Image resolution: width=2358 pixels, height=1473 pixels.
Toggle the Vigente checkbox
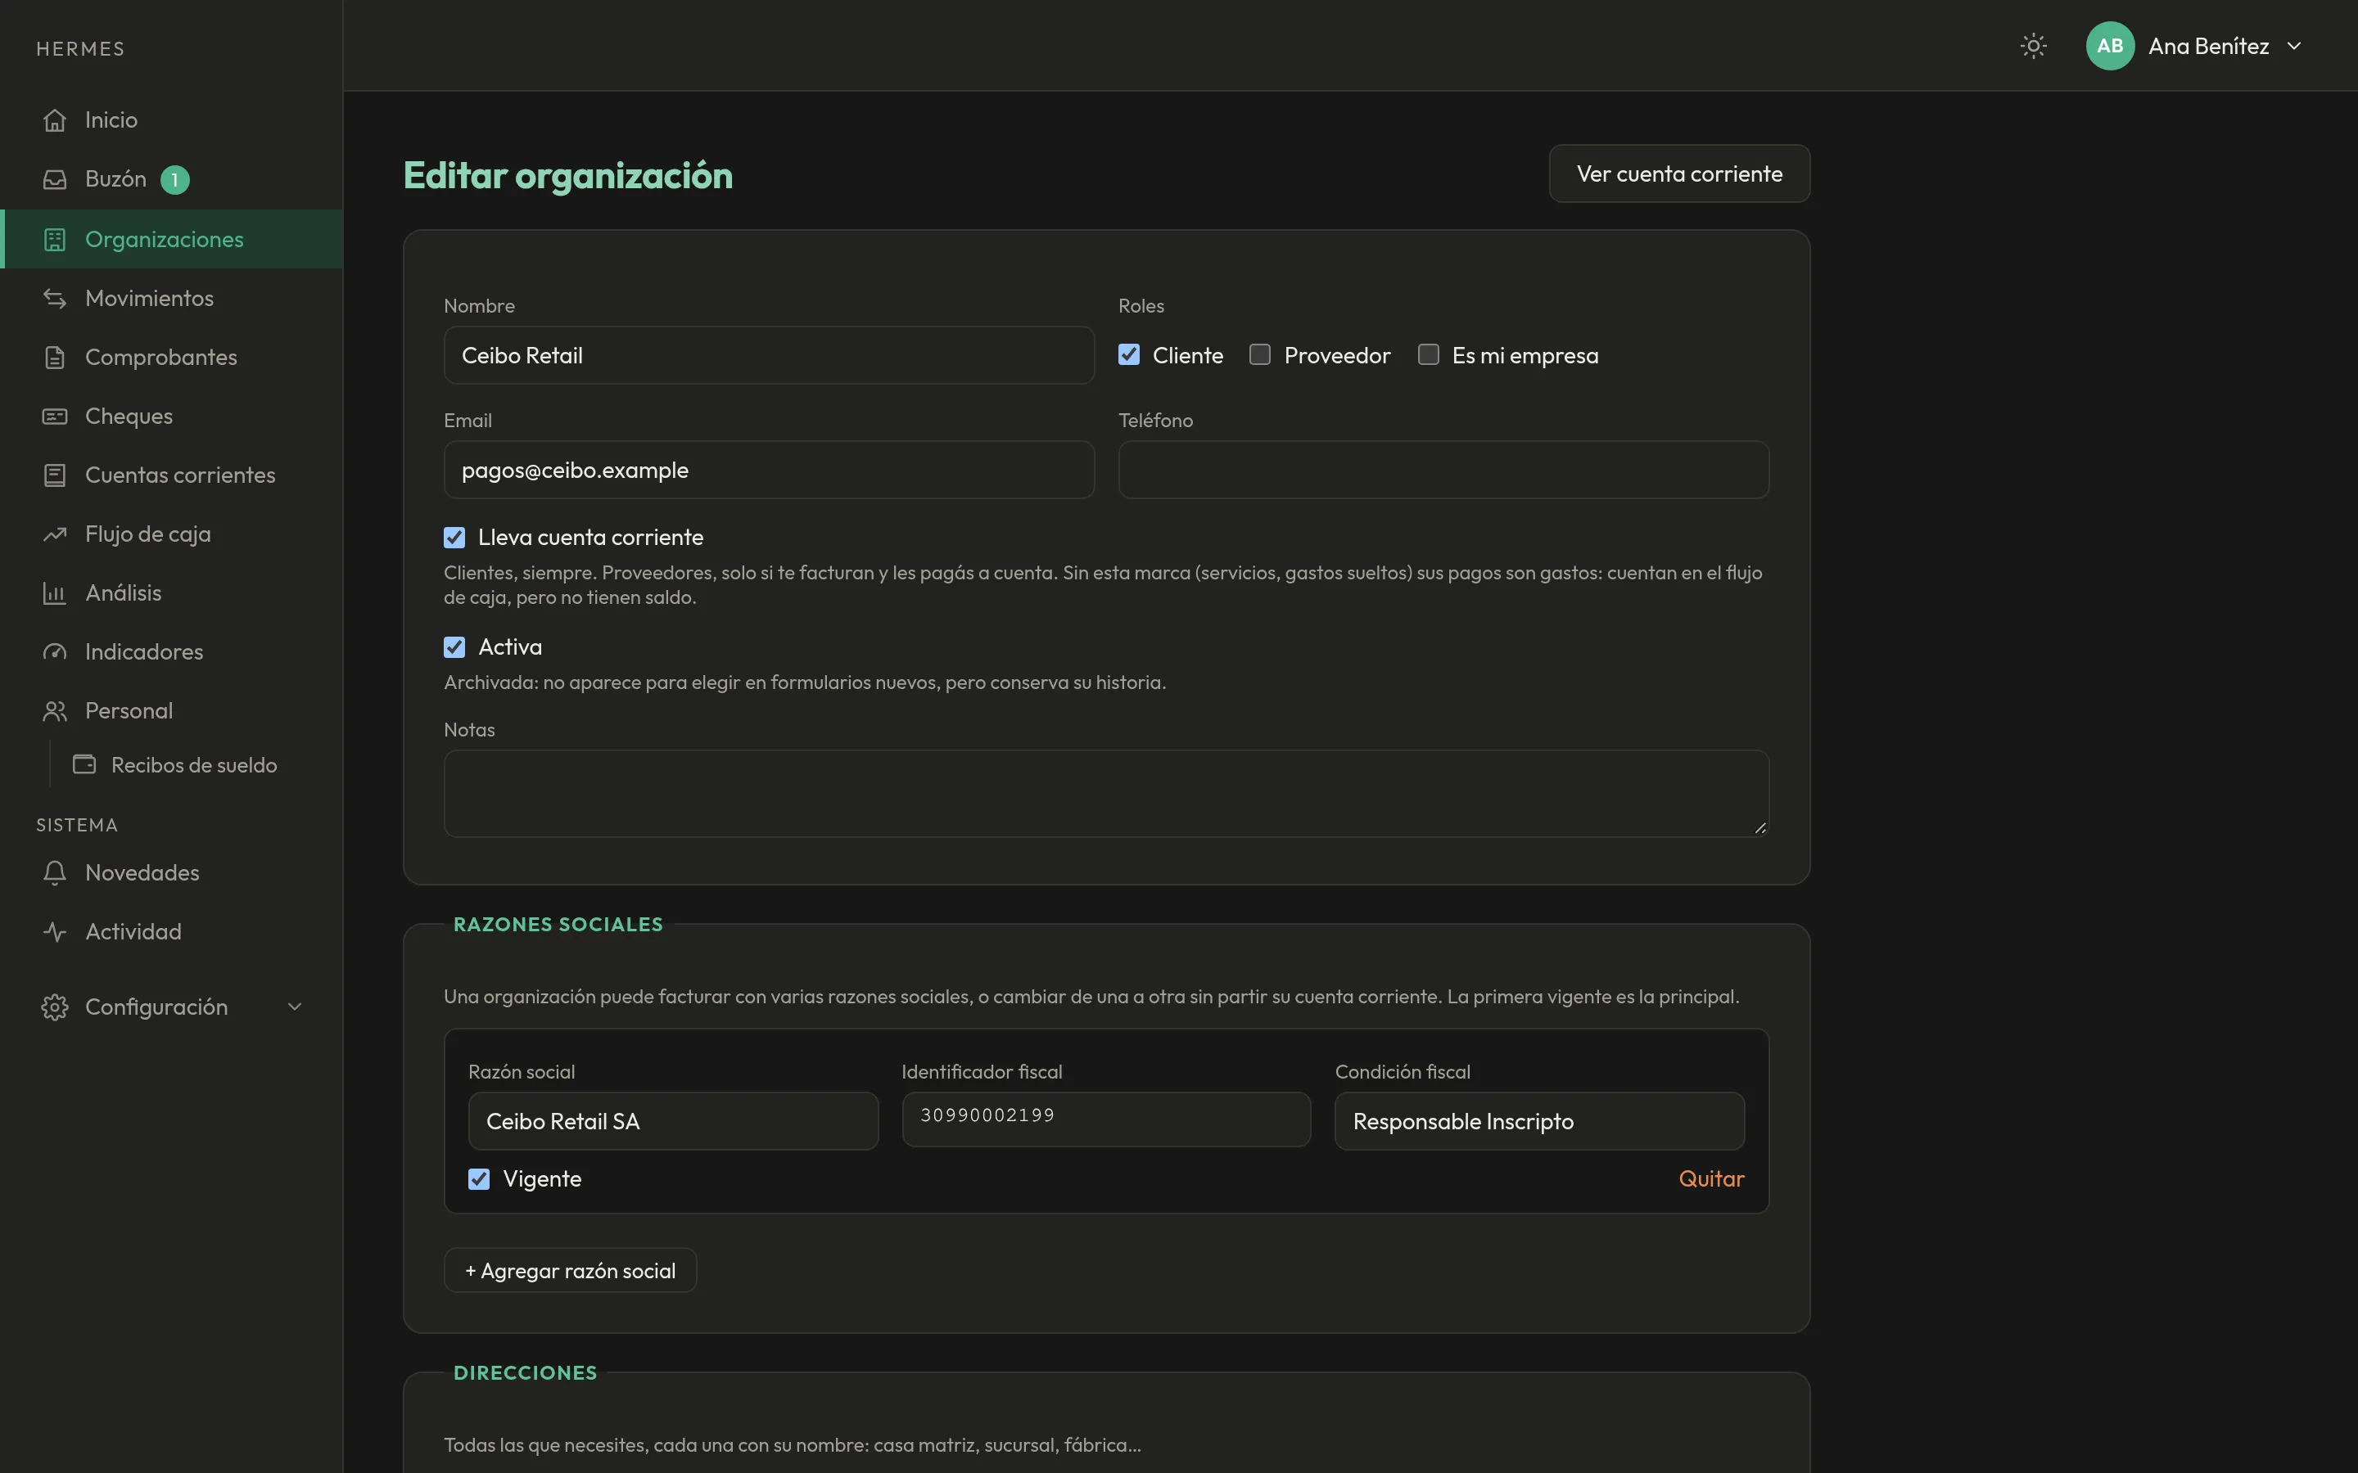(478, 1178)
